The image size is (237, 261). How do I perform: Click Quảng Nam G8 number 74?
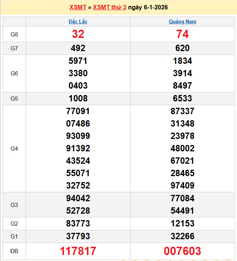(x=183, y=35)
